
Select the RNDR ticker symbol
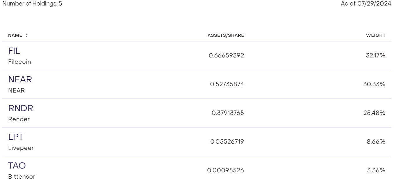click(x=21, y=108)
